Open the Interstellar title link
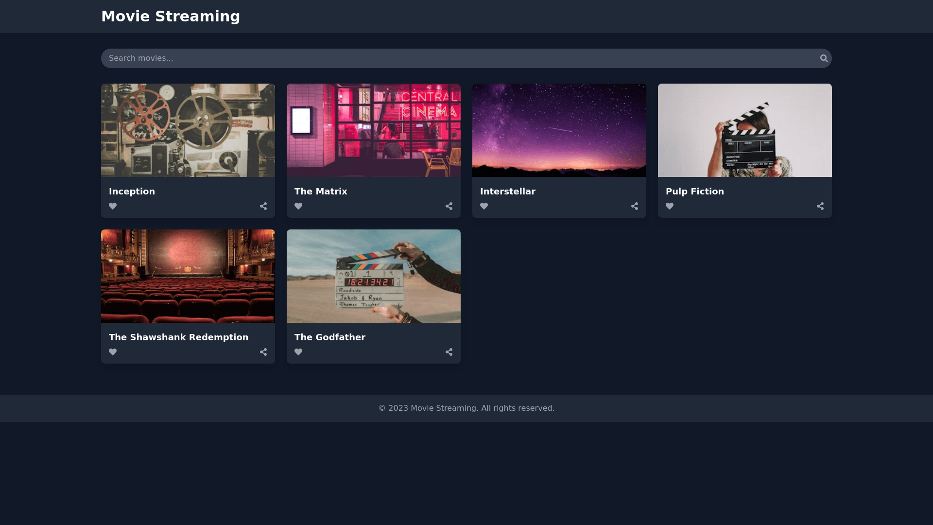 click(x=507, y=192)
